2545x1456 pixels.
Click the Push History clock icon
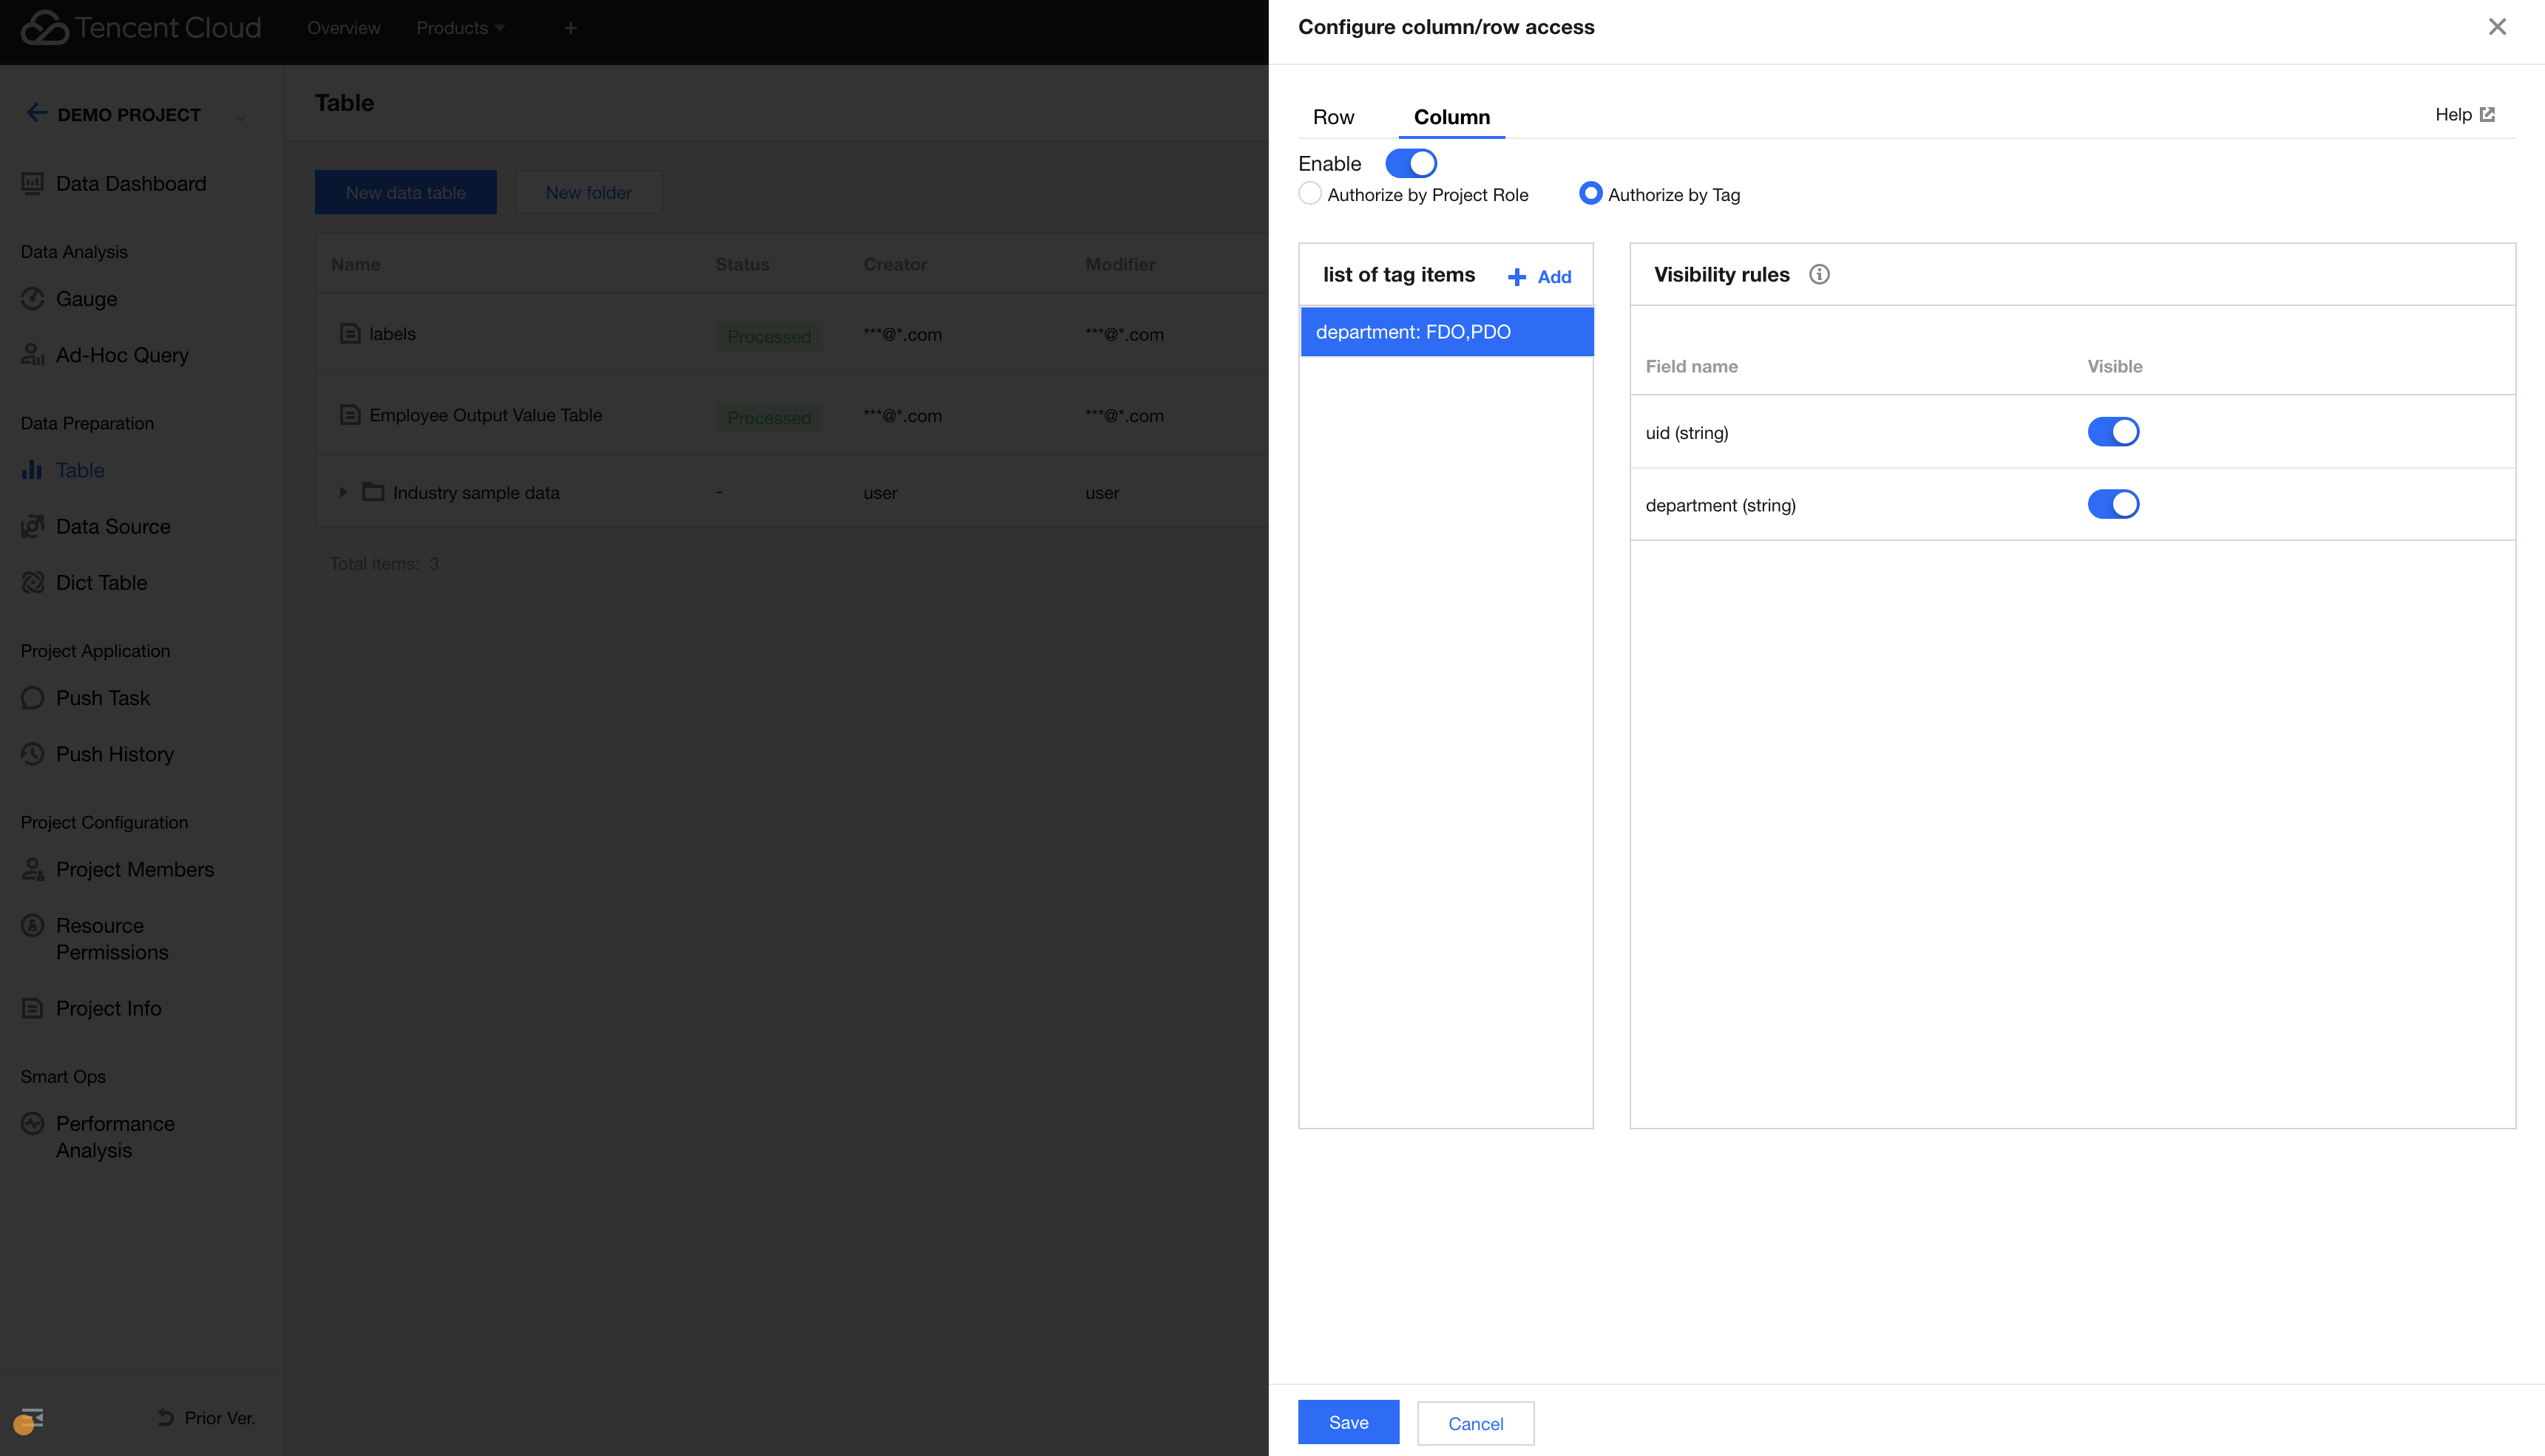(32, 754)
